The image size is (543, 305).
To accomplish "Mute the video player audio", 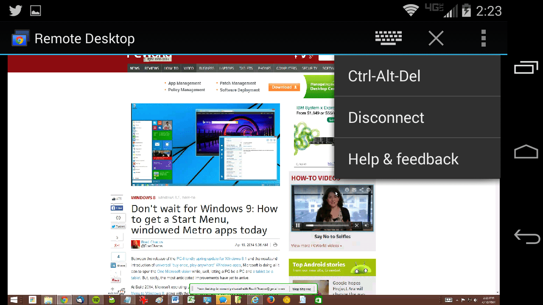I will 367,225.
